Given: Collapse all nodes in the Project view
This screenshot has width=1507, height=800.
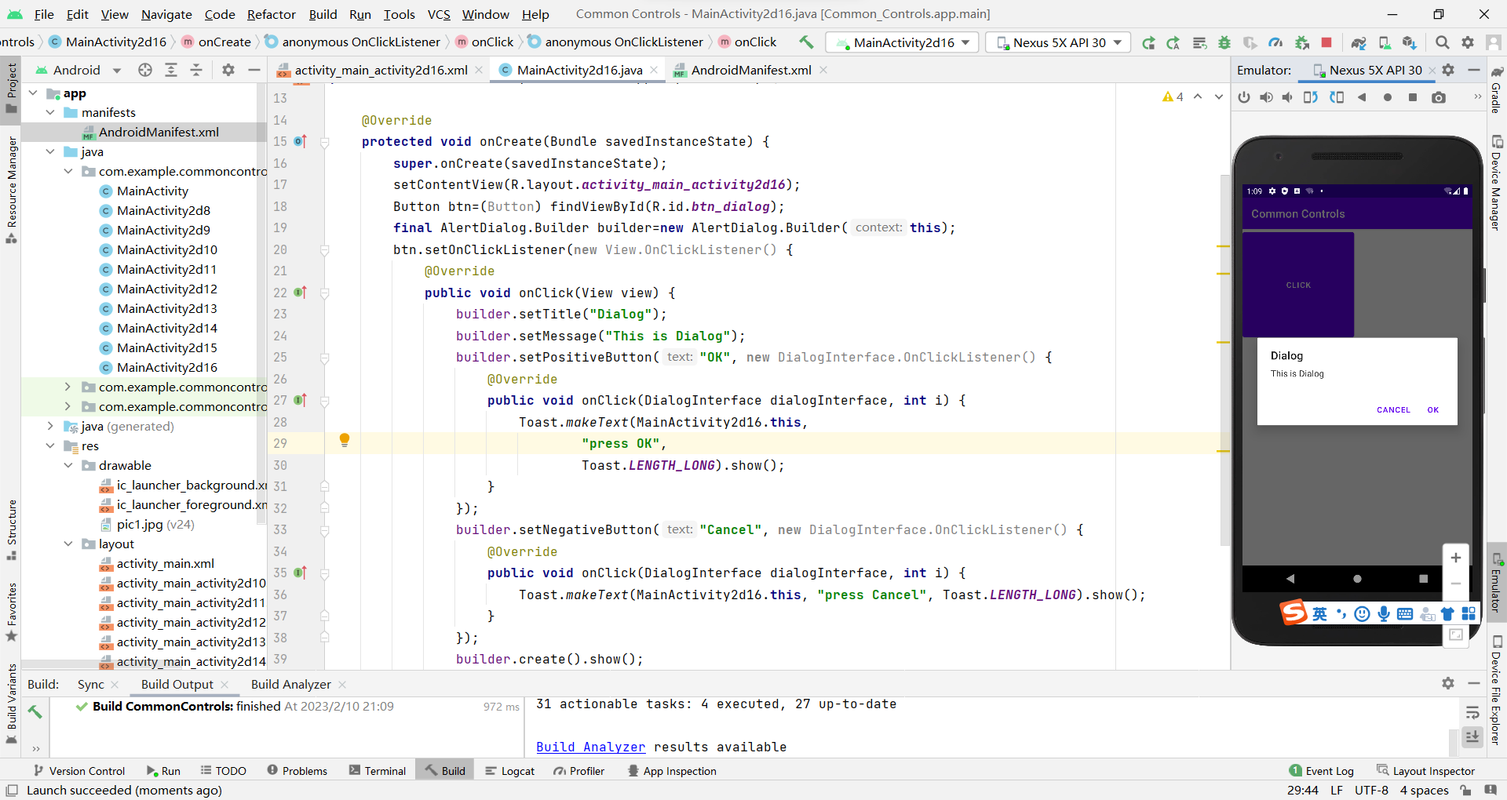Looking at the screenshot, I should pos(196,70).
